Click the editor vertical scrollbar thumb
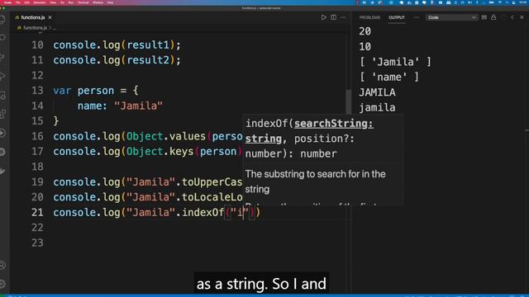The width and height of the screenshot is (529, 297). (x=348, y=102)
